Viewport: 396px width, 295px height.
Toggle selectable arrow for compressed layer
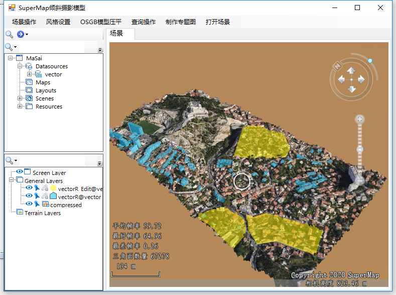click(x=37, y=204)
